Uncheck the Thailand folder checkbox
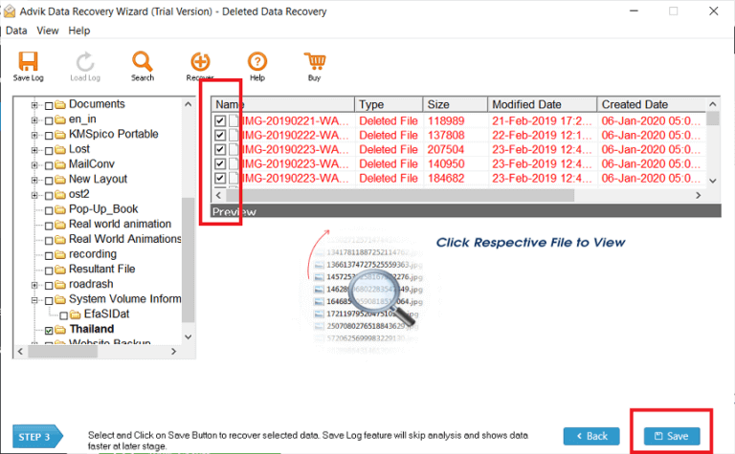Viewport: 735px width, 454px height. tap(49, 330)
